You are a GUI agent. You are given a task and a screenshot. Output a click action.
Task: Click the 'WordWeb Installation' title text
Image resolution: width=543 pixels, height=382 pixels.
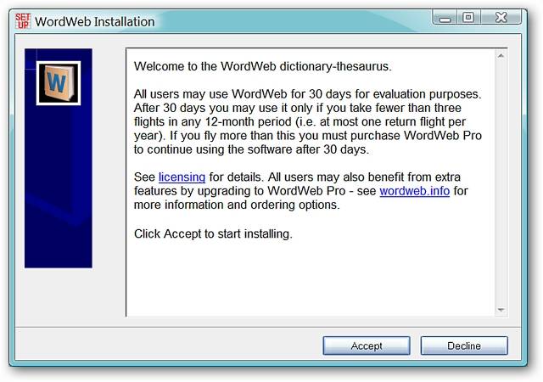tap(95, 22)
